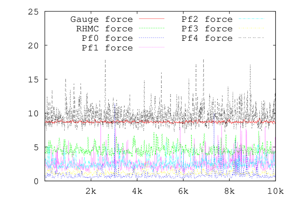This screenshot has width=286, height=200.
Task: Click the 'RHMC force' legend label
Action: tap(105, 29)
